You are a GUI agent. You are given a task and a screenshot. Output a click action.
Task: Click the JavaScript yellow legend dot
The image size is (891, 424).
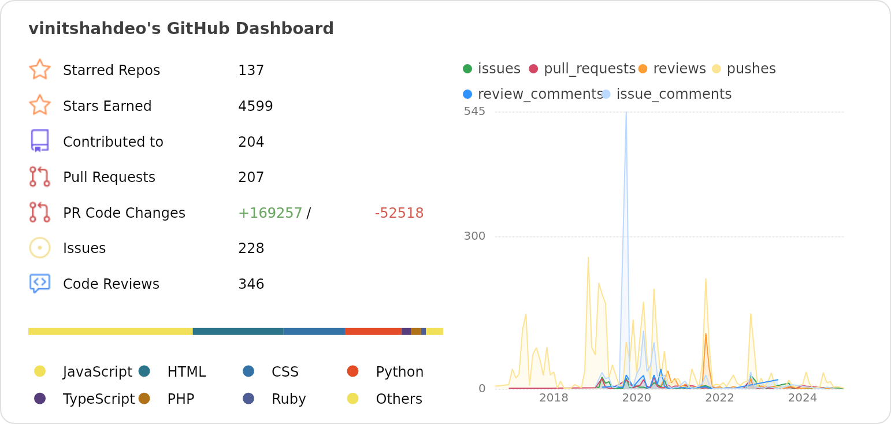[40, 371]
